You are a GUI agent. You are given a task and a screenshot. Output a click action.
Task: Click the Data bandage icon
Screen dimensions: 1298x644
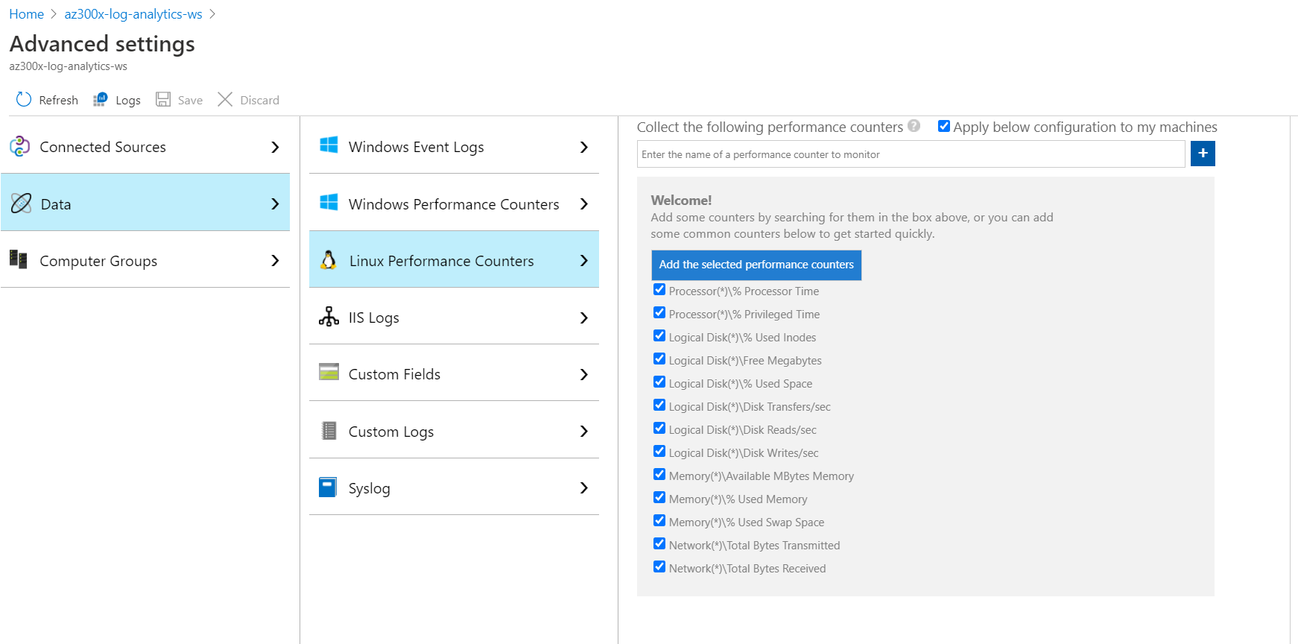click(x=21, y=203)
